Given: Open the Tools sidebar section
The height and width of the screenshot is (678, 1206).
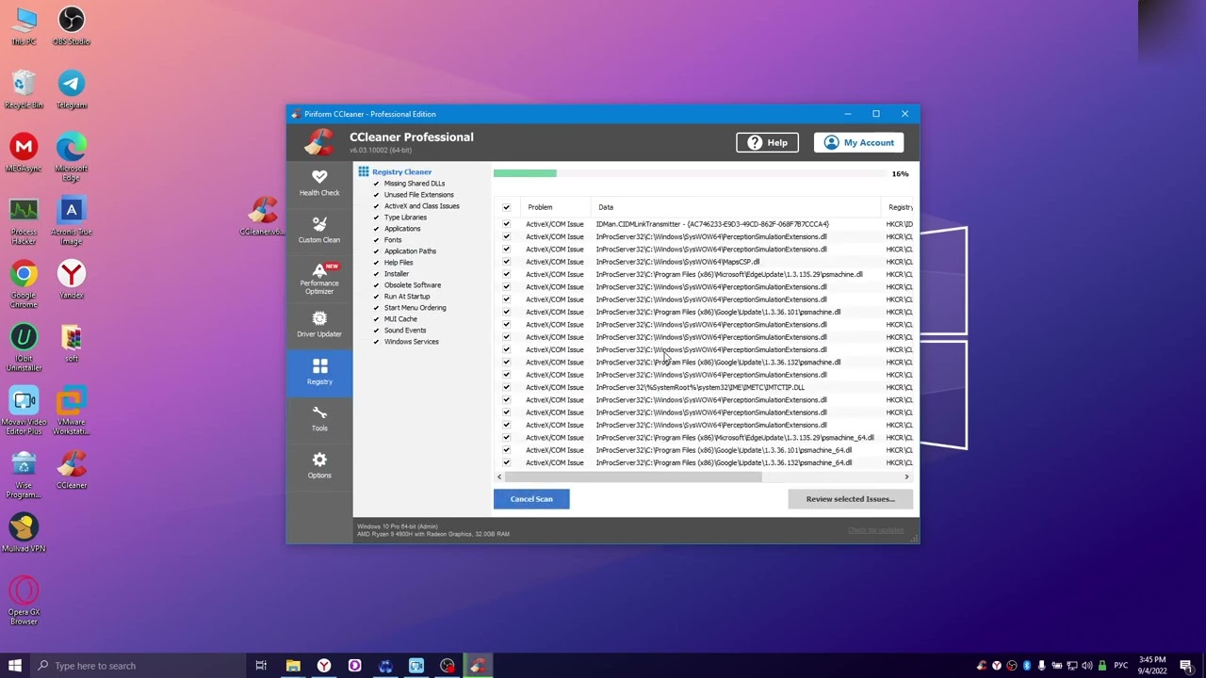Looking at the screenshot, I should (319, 418).
